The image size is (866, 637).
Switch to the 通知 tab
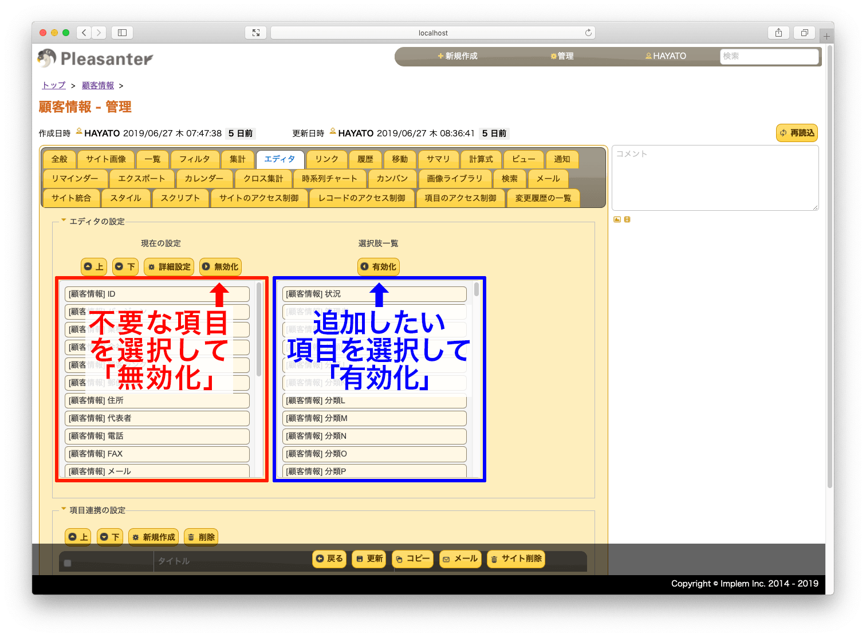coord(562,159)
